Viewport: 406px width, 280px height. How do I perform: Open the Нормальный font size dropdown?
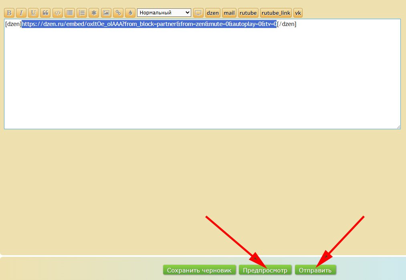tap(164, 13)
